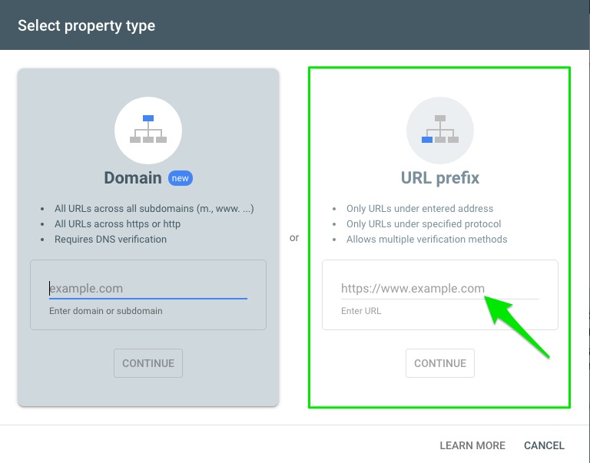This screenshot has height=463, width=590.
Task: Focus the example.com domain input field
Action: point(148,289)
